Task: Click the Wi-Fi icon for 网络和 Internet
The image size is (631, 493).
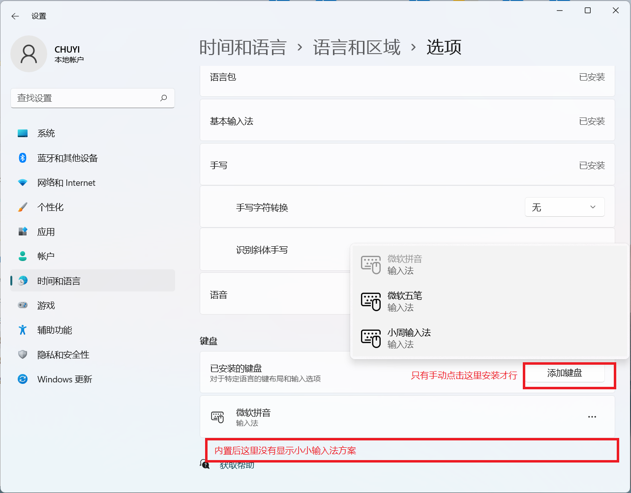Action: [23, 182]
